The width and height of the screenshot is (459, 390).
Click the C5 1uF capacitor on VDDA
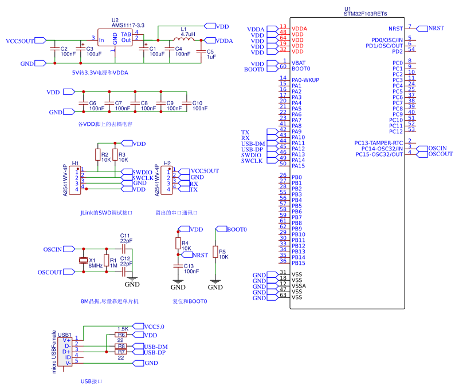[x=201, y=51]
